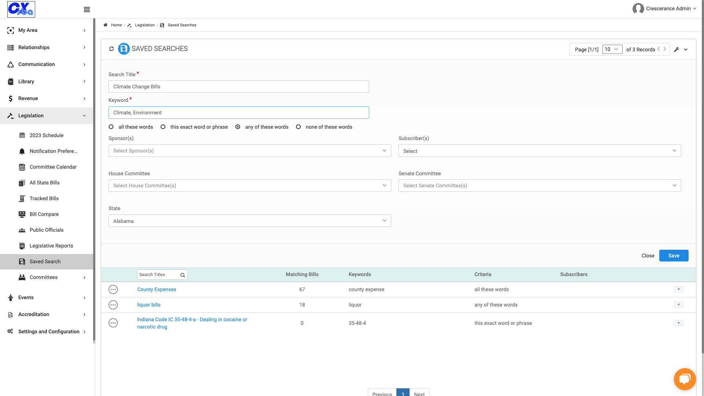Open Committee Calendar in sidebar
Viewport: 704px width, 396px height.
[x=53, y=167]
